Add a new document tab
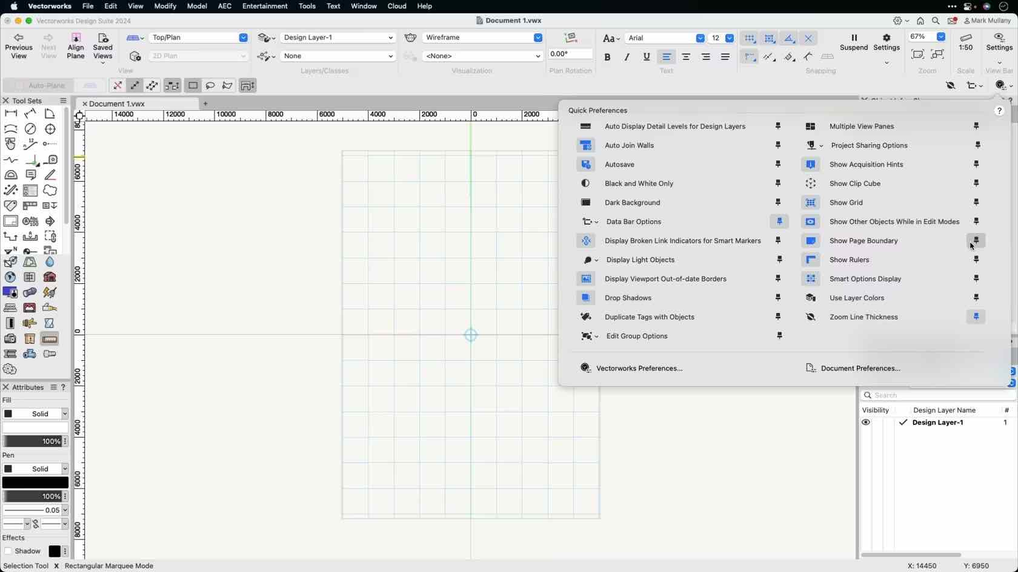1018x572 pixels. click(x=205, y=104)
